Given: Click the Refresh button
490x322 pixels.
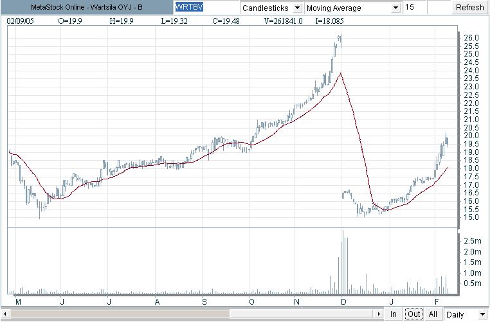Looking at the screenshot, I should [469, 7].
